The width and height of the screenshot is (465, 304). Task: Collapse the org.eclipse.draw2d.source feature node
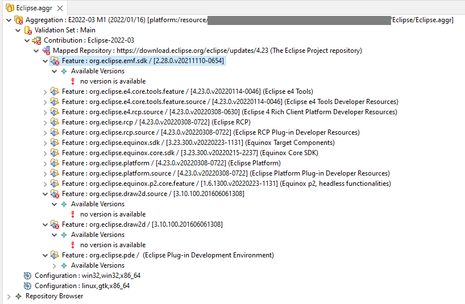45,194
